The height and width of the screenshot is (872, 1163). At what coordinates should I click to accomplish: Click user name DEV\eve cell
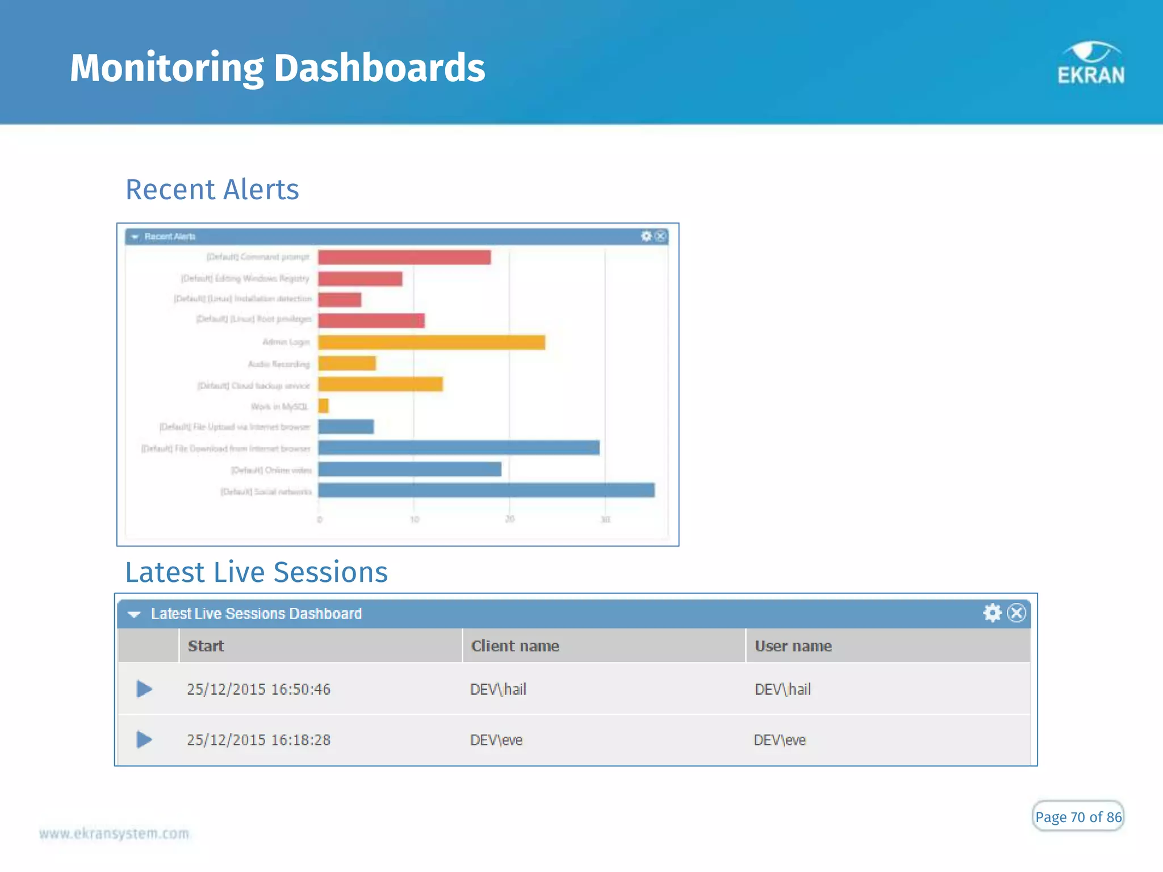tap(780, 740)
